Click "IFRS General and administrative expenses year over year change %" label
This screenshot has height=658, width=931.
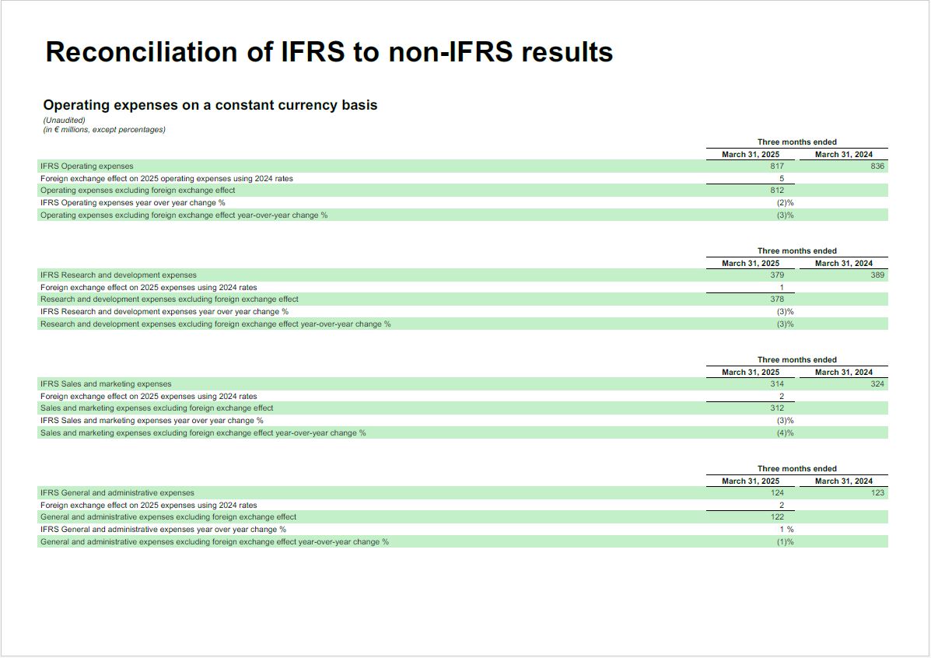163,530
